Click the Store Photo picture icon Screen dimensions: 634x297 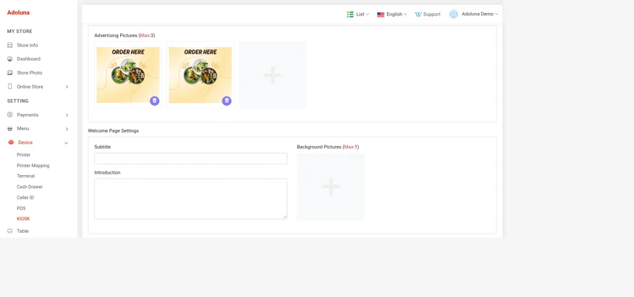point(10,73)
